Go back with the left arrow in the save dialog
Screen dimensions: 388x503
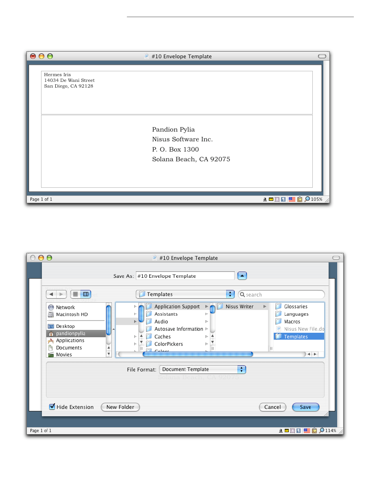pos(51,294)
